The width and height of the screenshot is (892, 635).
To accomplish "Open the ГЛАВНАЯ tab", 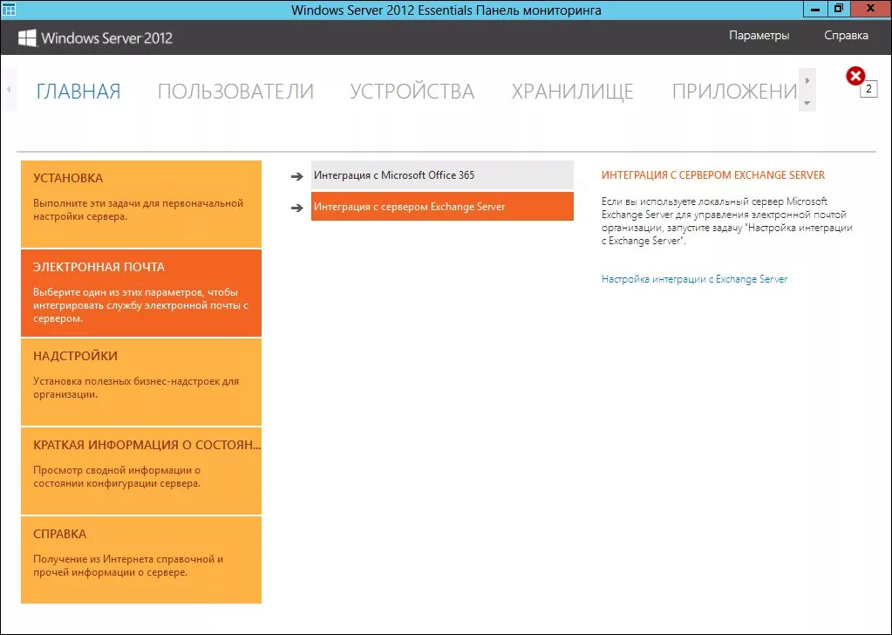I will 78,91.
